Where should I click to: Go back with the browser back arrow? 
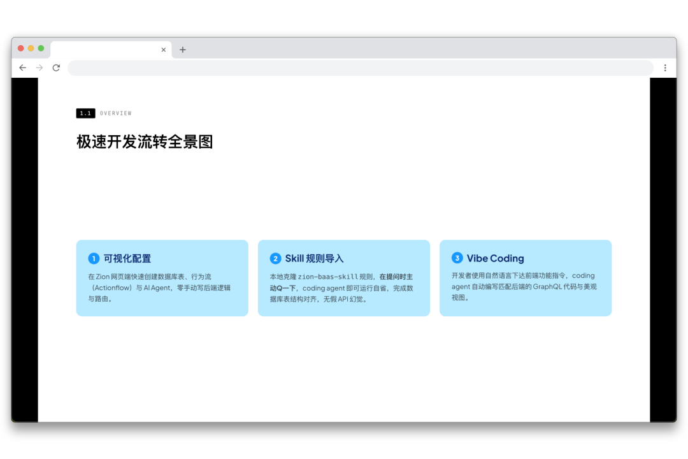coord(23,68)
